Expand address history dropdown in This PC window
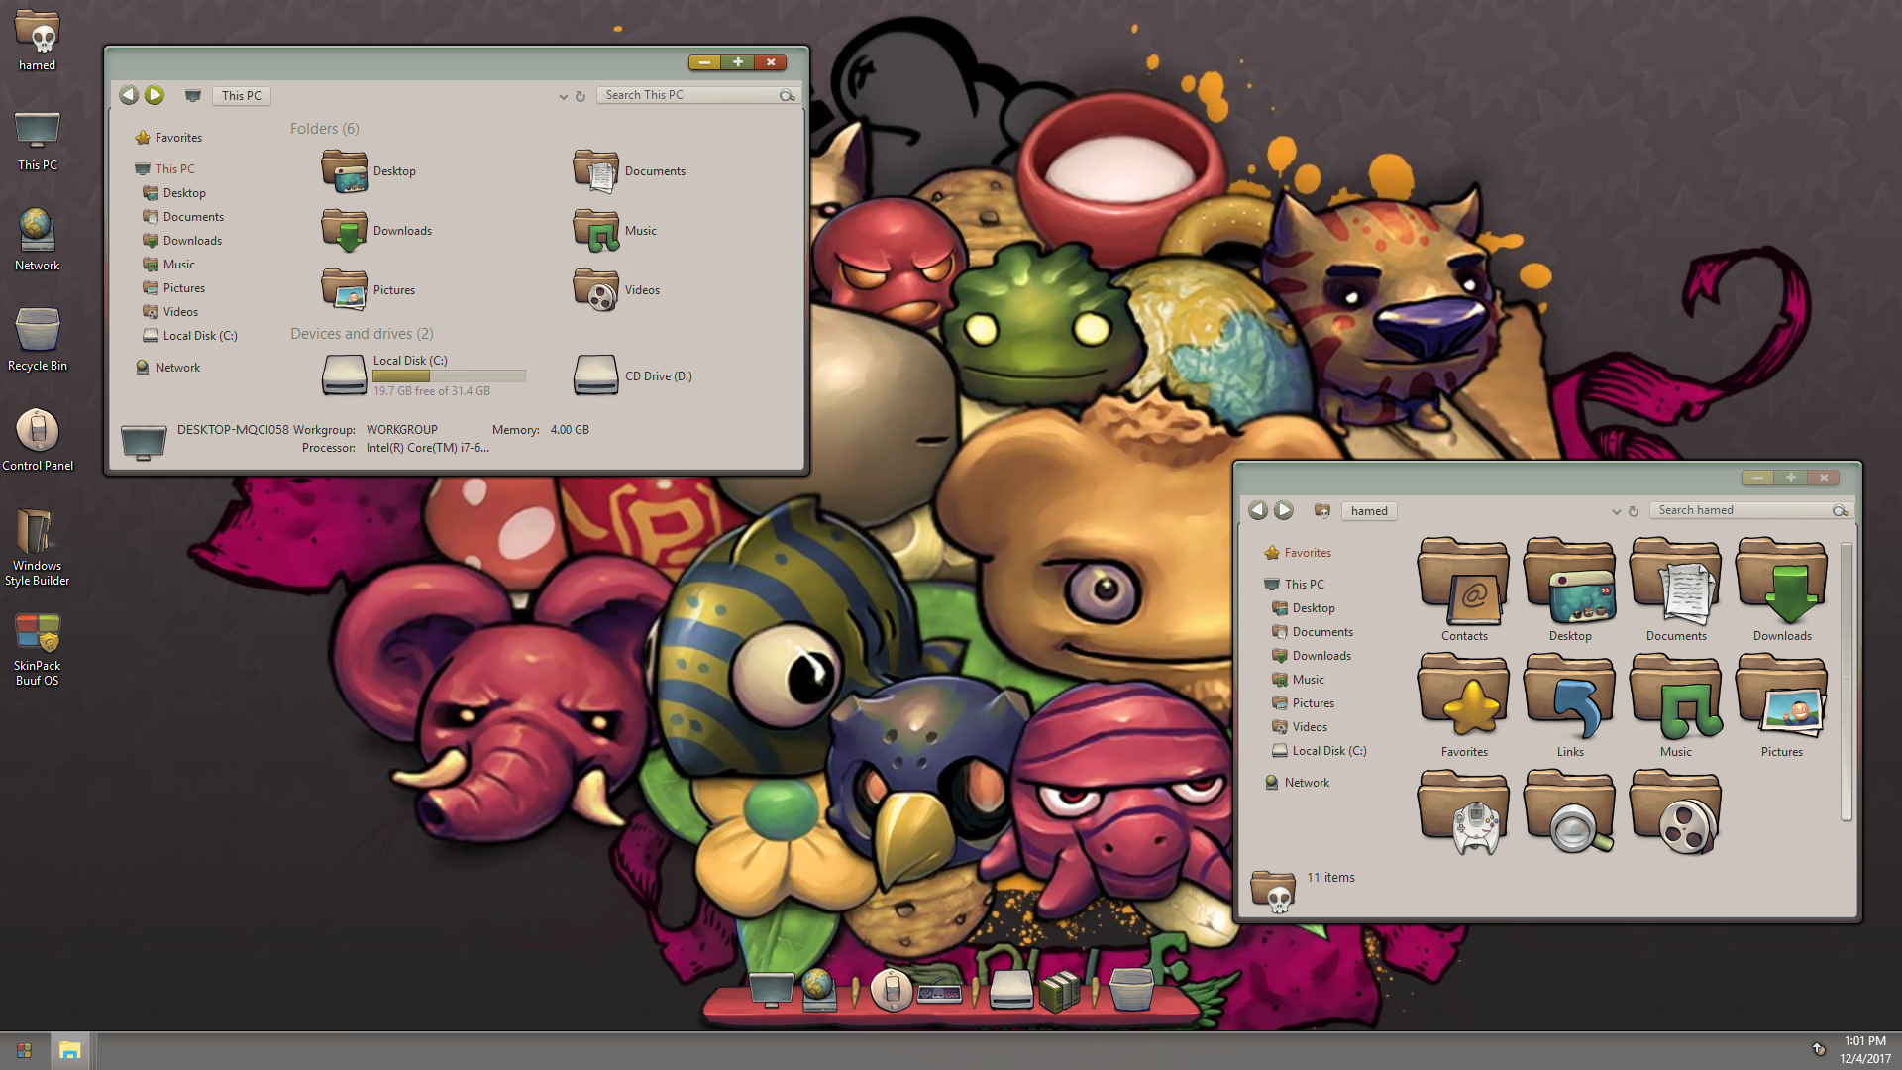This screenshot has width=1902, height=1070. coord(563,96)
